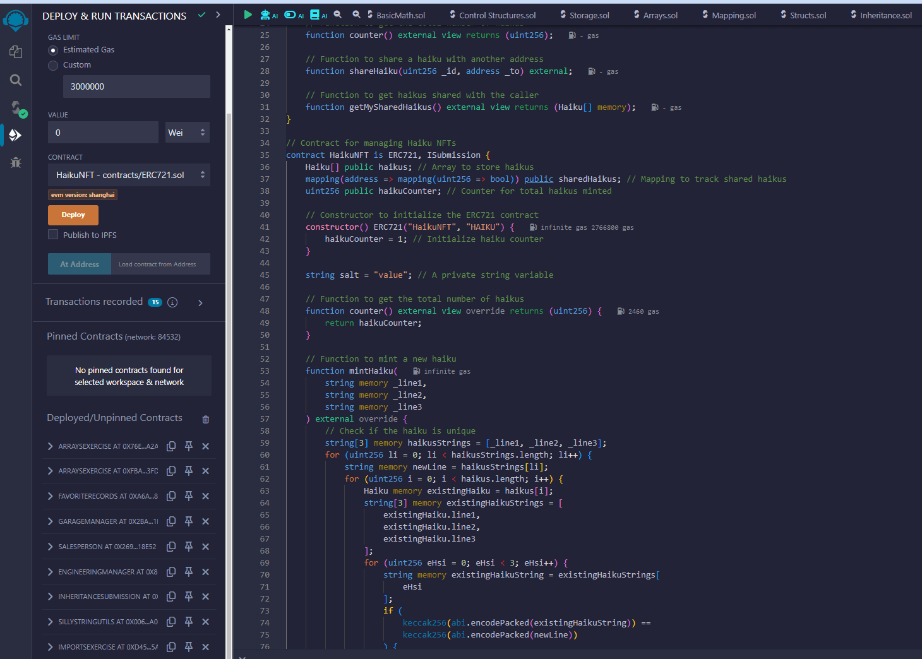Click the constructor gas estimate icon on line 41

533,227
